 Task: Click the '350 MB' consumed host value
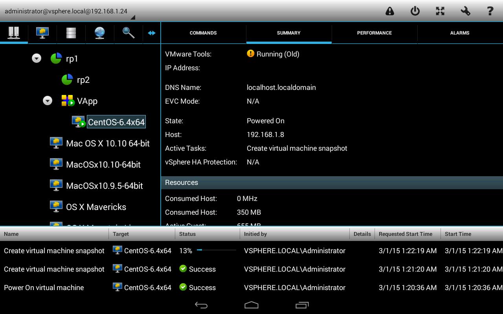point(249,212)
